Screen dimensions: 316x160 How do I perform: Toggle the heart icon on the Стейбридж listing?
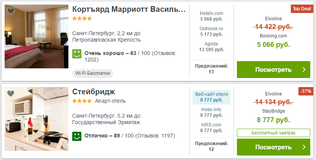[11, 94]
